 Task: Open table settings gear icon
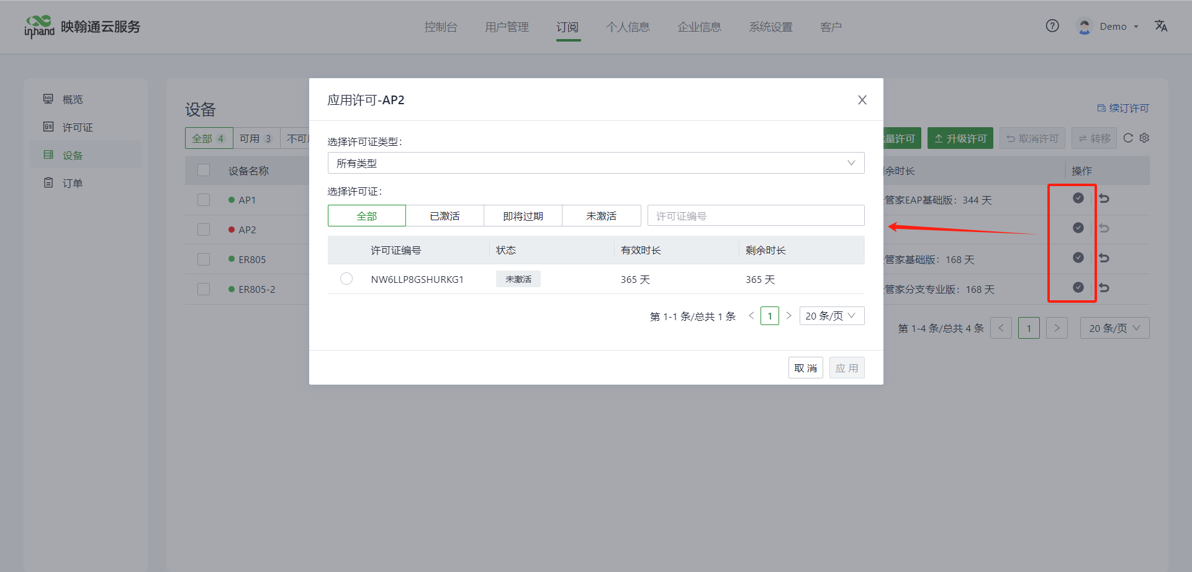[x=1144, y=138]
